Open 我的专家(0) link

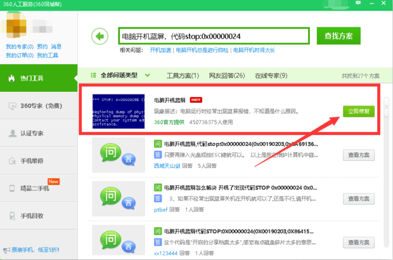[x=20, y=47]
